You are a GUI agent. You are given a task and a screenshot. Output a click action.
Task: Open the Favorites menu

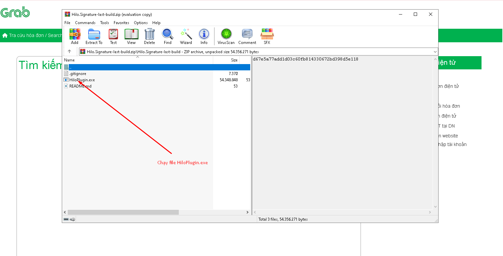121,23
